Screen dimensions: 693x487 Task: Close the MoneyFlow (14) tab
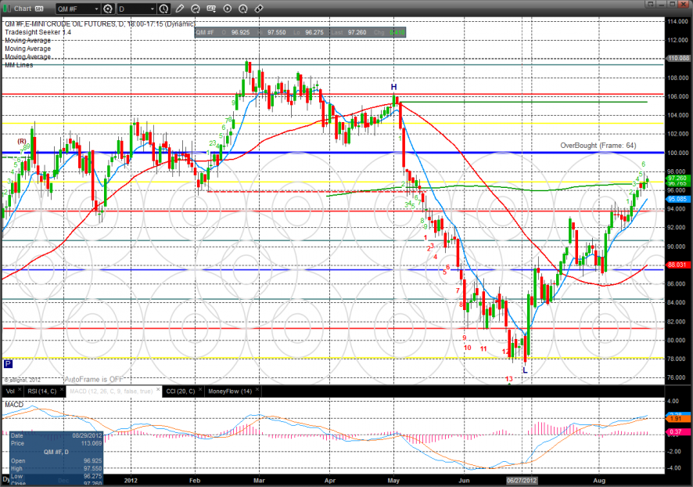pyautogui.click(x=257, y=390)
